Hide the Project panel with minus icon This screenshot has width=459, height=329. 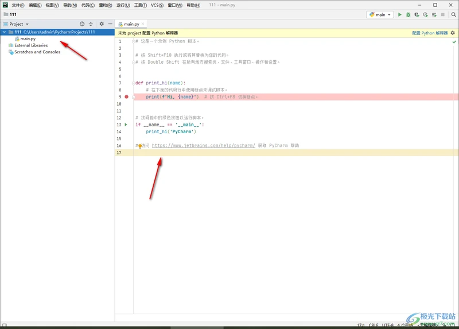click(x=110, y=24)
